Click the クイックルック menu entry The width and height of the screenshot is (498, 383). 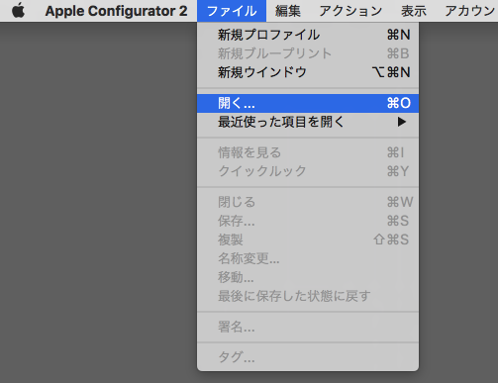308,171
